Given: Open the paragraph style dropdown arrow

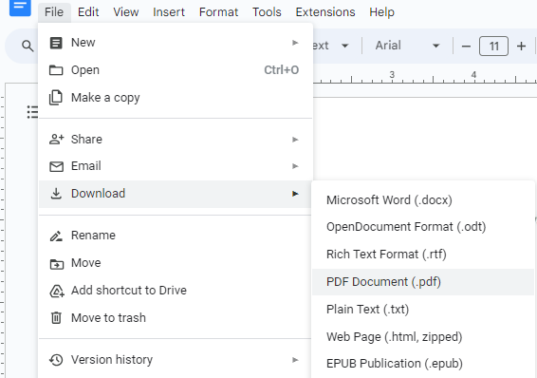Looking at the screenshot, I should (x=344, y=46).
